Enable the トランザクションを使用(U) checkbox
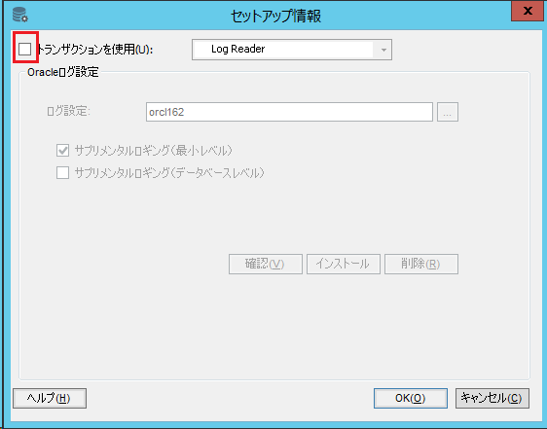 coord(24,49)
